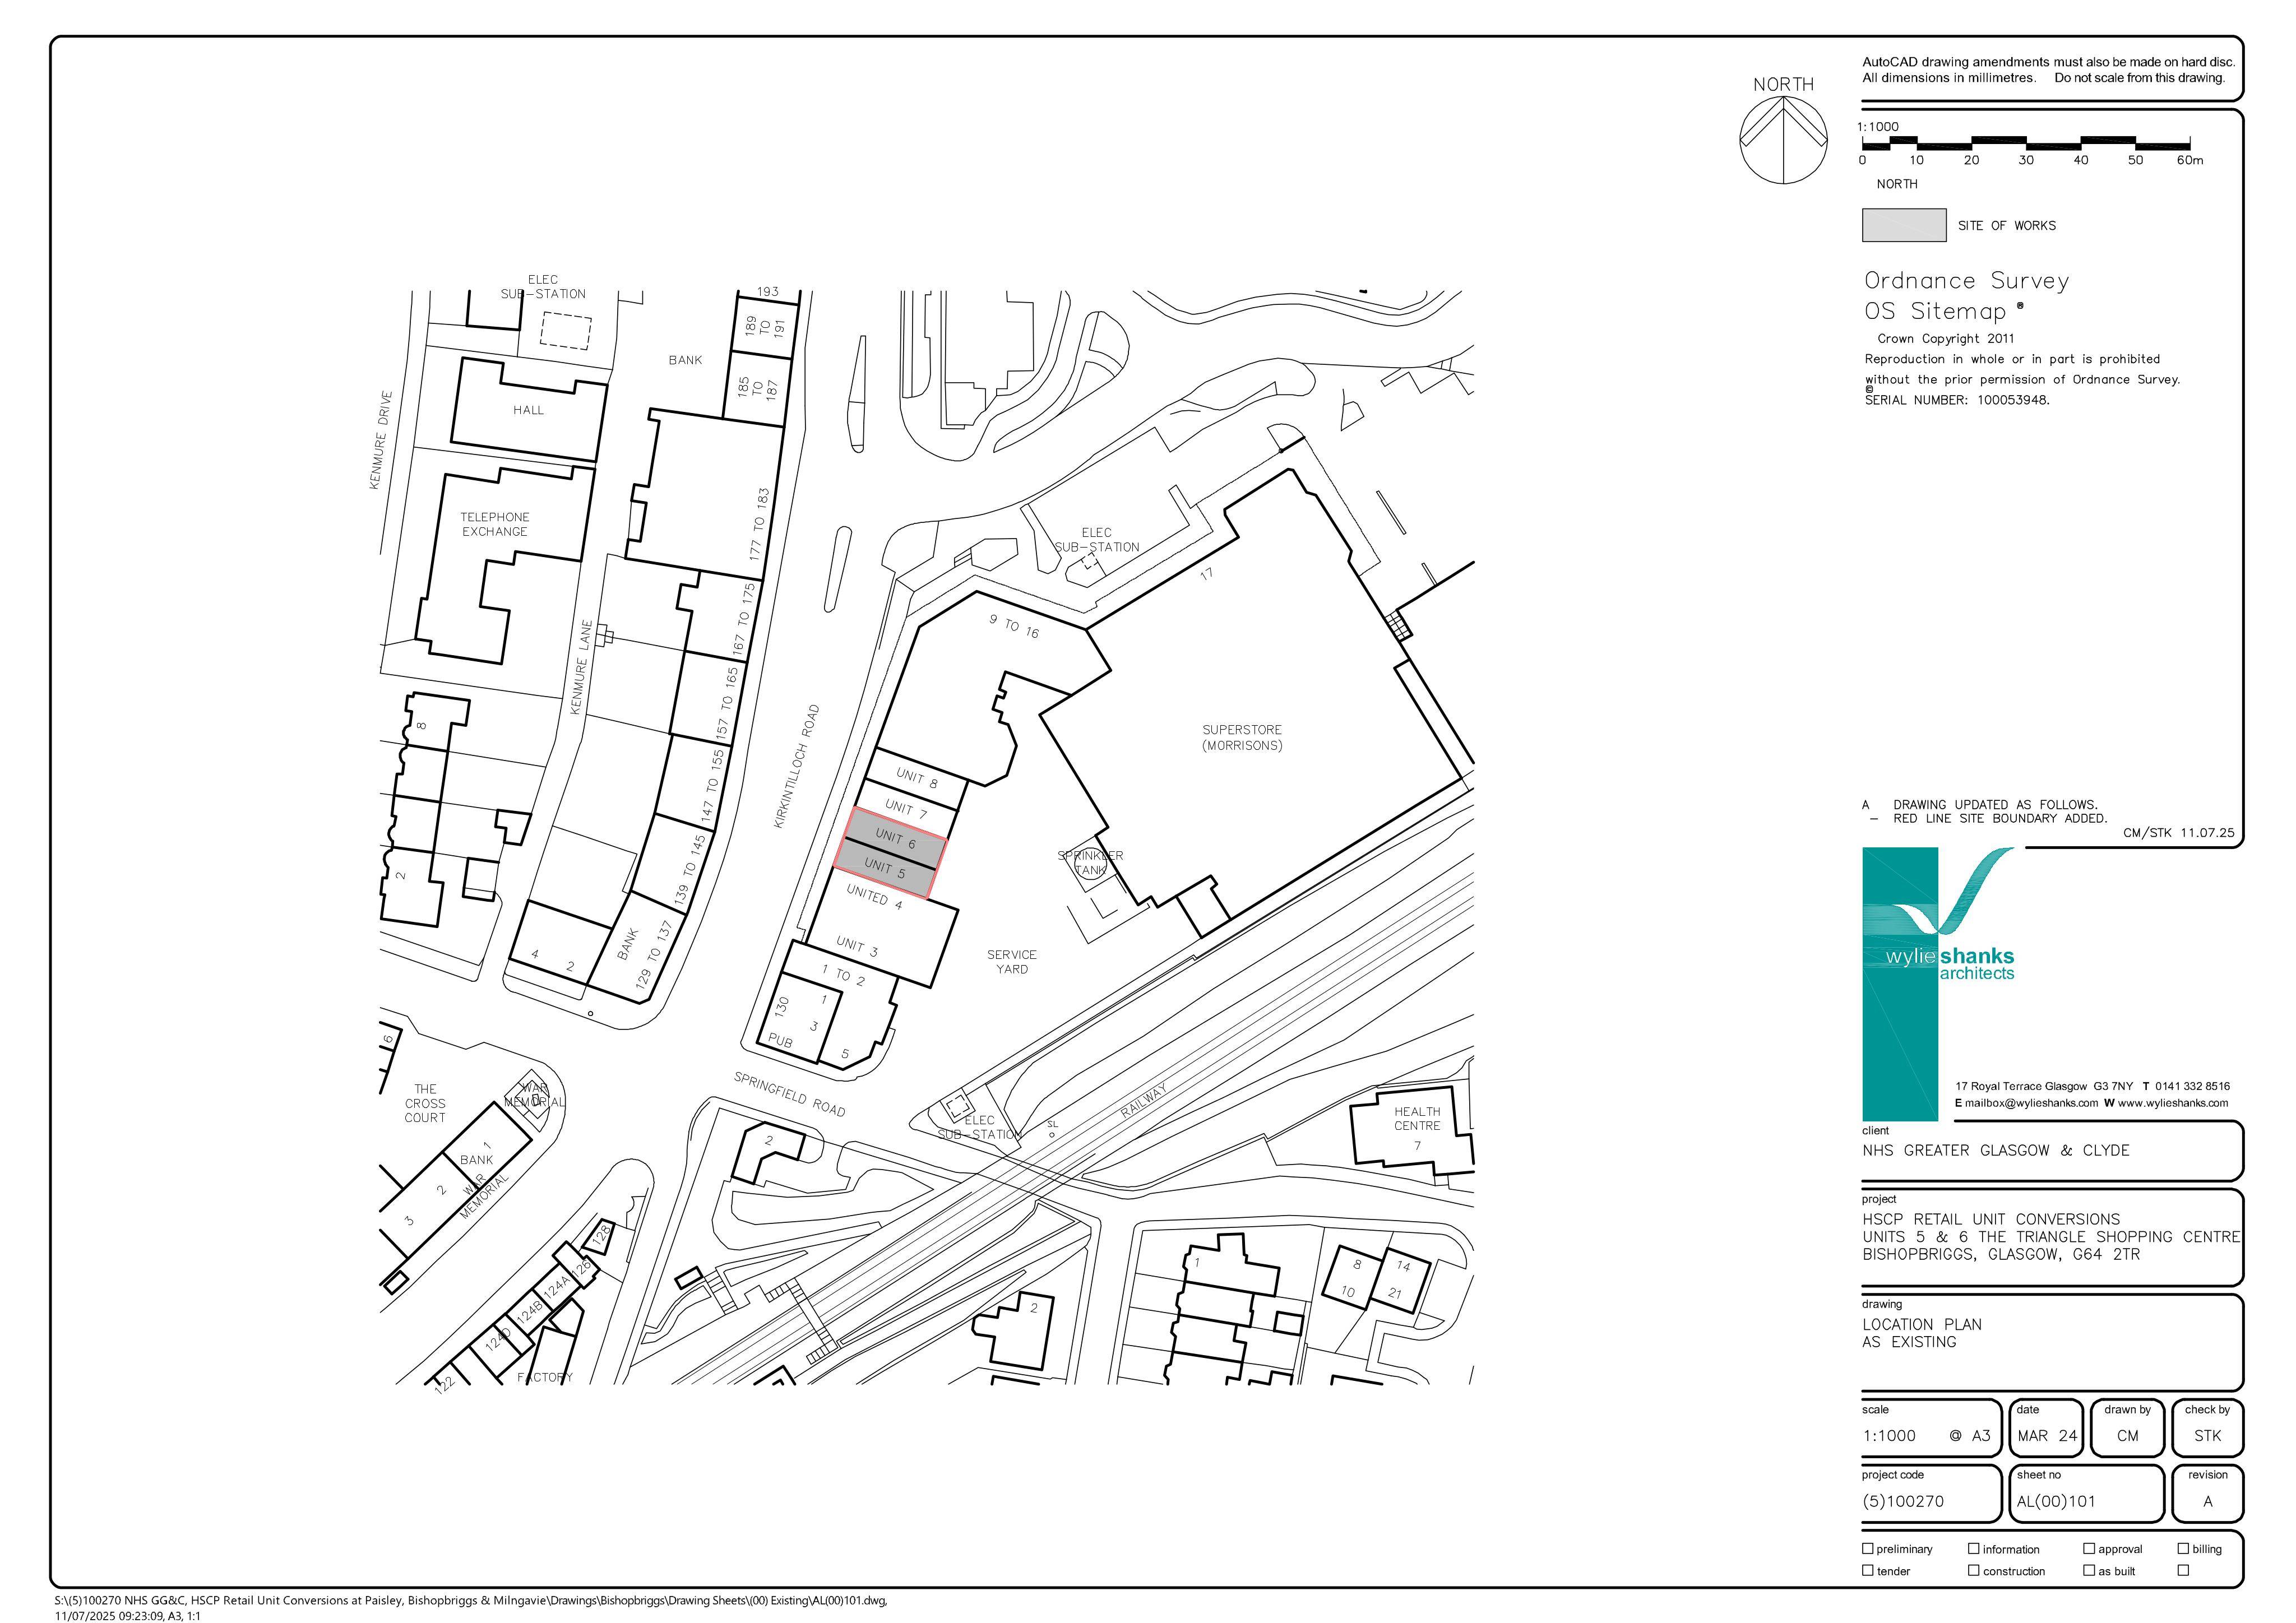2296x1623 pixels.
Task: Click the grey Site of Works legend swatch
Action: [1903, 225]
